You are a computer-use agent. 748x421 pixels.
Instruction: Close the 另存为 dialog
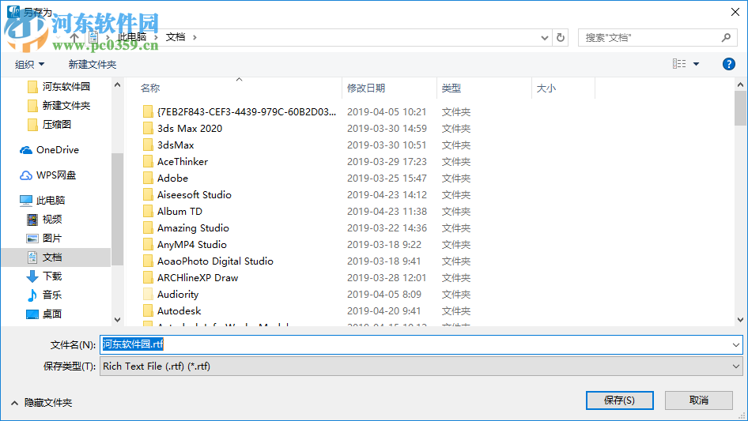pos(735,12)
